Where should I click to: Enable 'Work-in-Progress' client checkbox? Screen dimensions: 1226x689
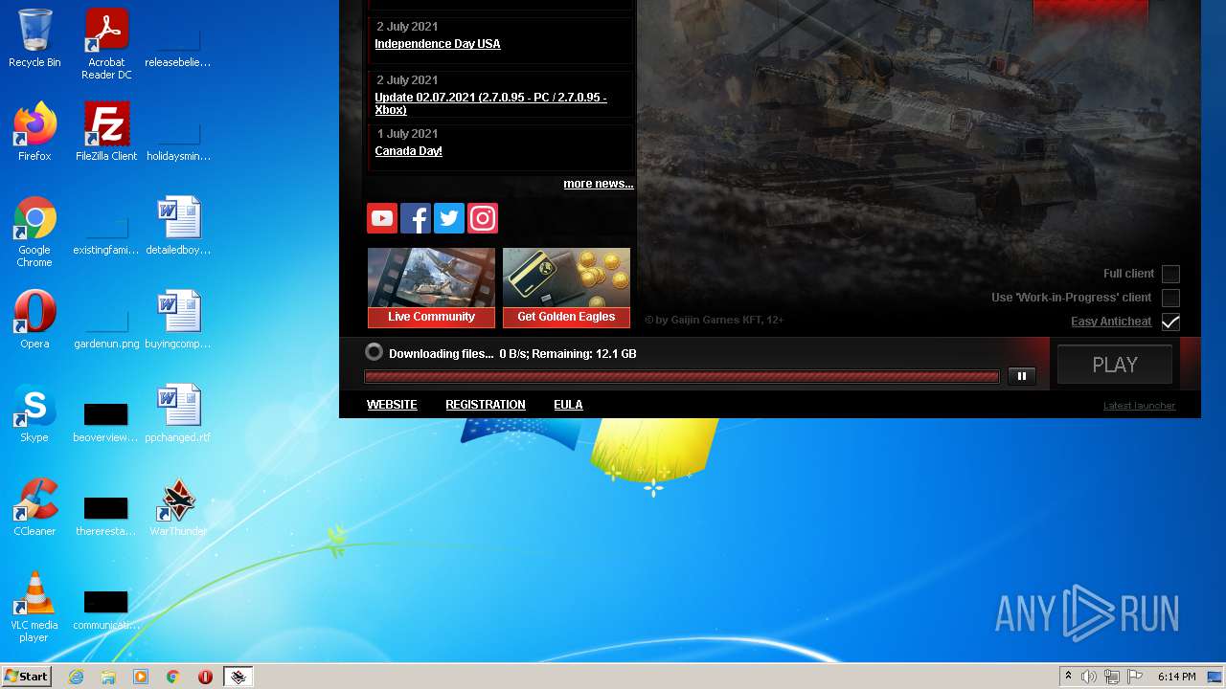click(x=1170, y=298)
